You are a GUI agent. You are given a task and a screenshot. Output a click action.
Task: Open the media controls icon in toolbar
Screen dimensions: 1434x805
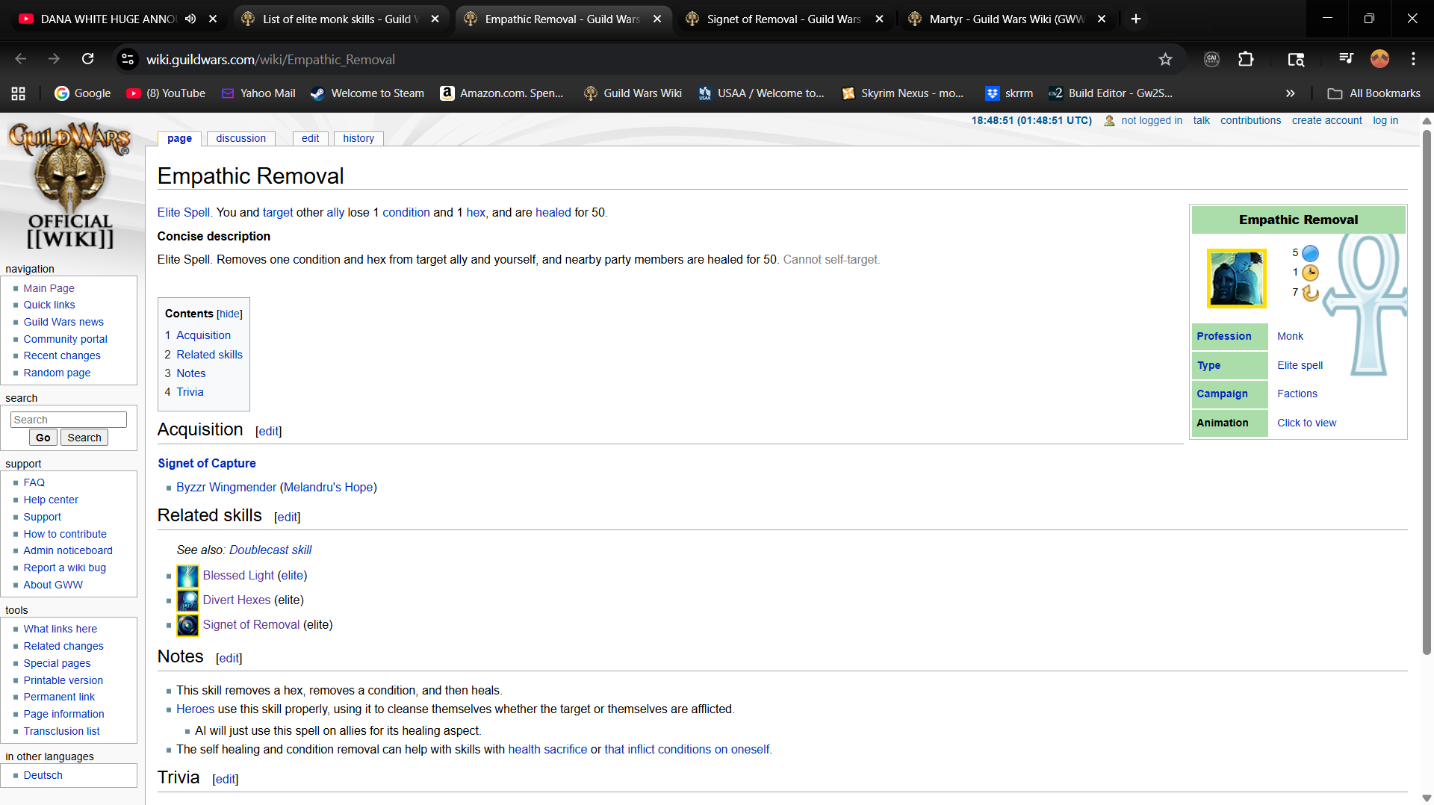click(1346, 59)
